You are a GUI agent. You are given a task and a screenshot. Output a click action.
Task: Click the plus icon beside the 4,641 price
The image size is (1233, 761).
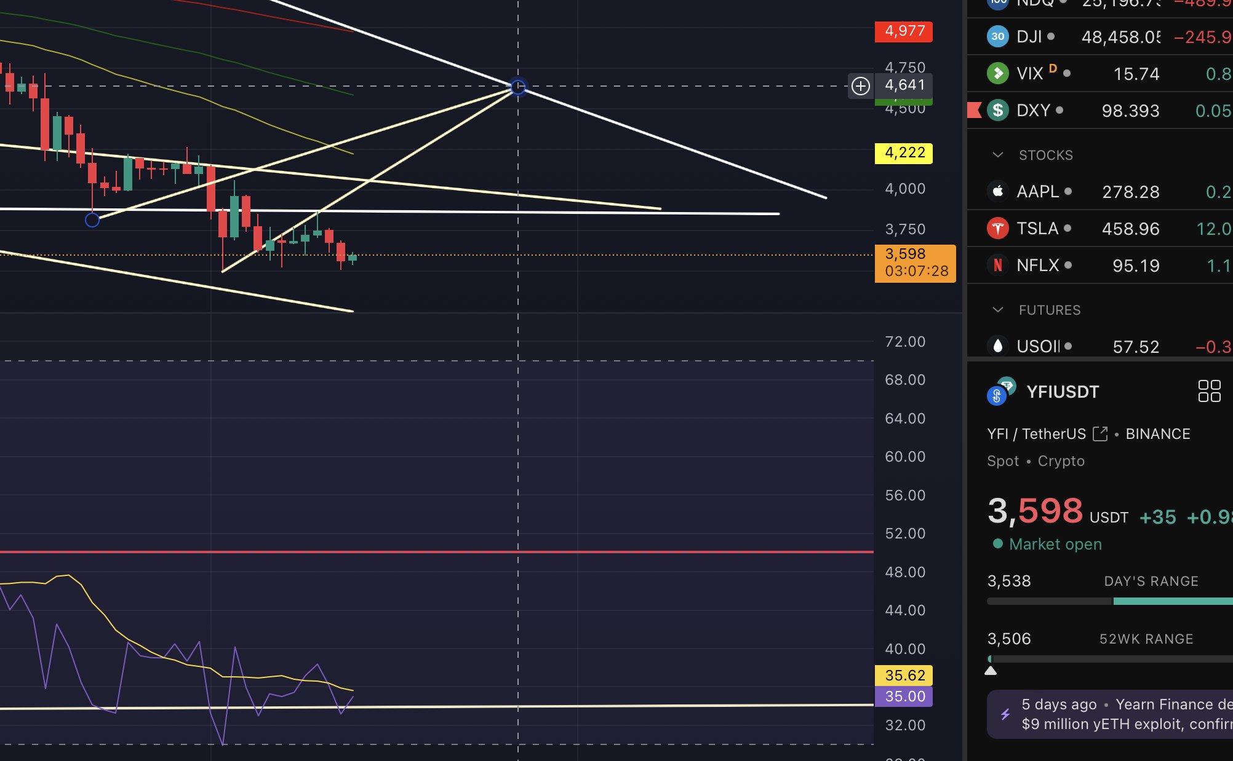click(860, 86)
